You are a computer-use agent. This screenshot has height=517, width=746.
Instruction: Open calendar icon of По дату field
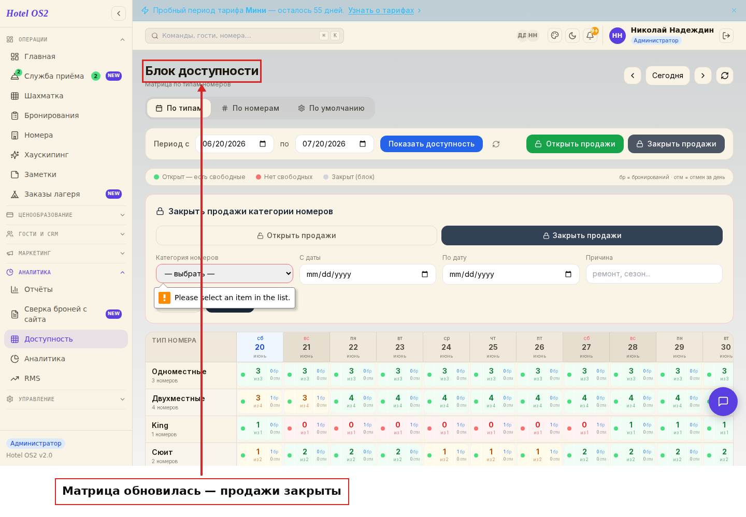tap(568, 274)
